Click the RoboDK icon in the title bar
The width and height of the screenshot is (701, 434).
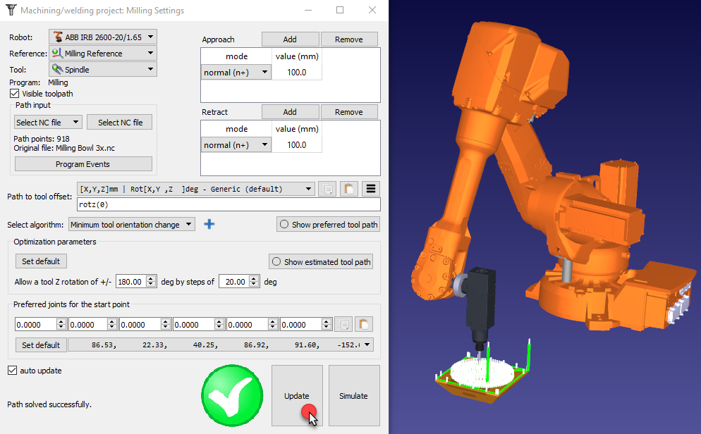tap(11, 10)
